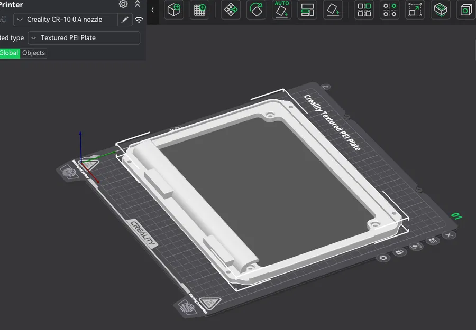The image size is (476, 330).
Task: Connect to the printer via the WiFi icon
Action: coord(139,20)
